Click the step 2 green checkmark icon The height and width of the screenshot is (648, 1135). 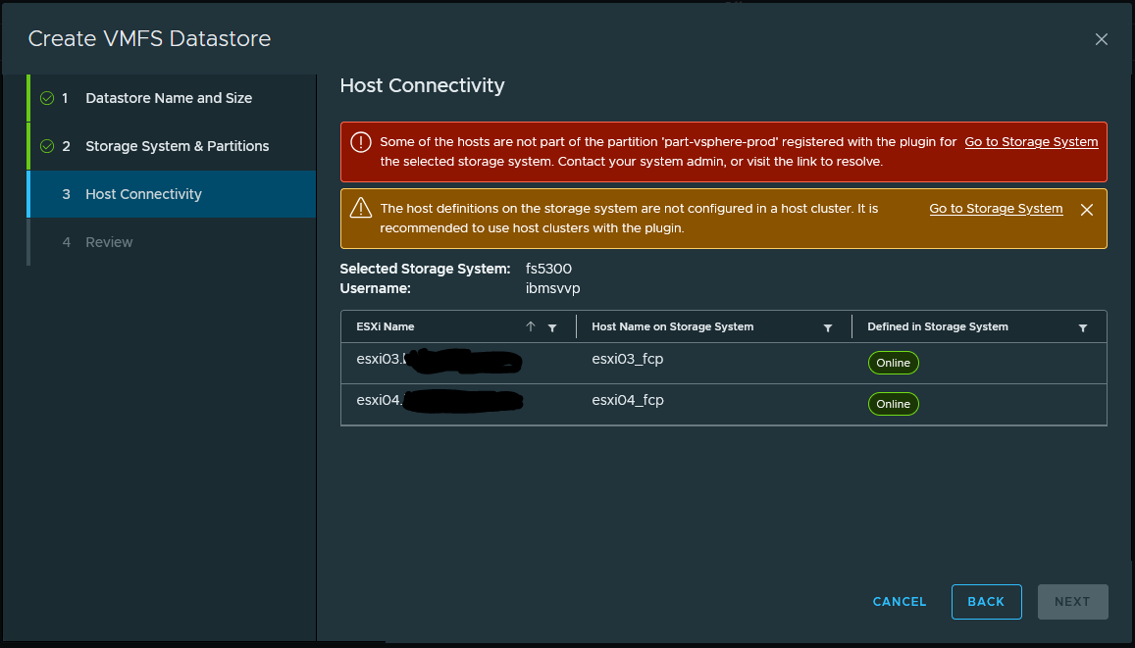pyautogui.click(x=46, y=146)
